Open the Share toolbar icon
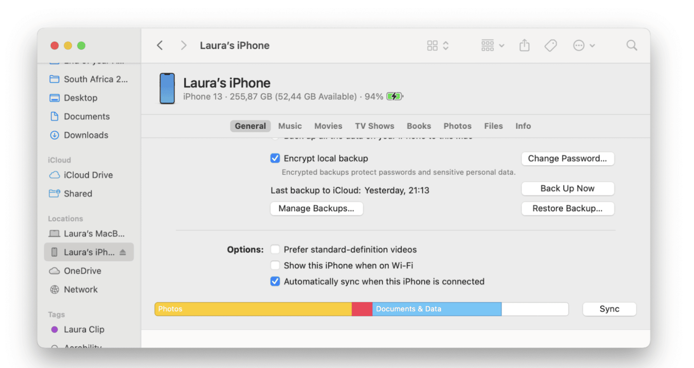694x368 pixels. click(524, 45)
